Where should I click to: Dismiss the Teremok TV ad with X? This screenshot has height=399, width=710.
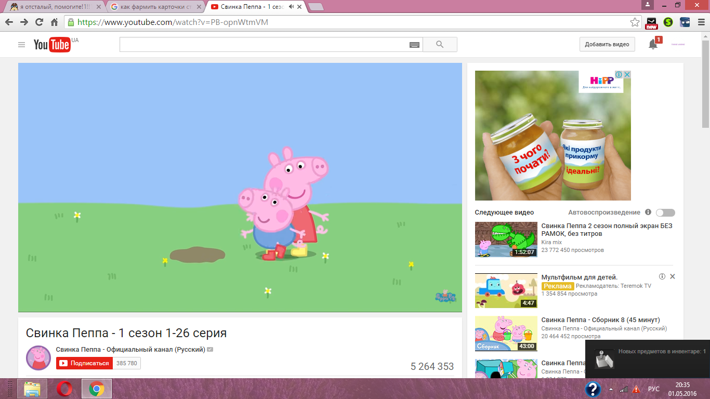coord(673,276)
